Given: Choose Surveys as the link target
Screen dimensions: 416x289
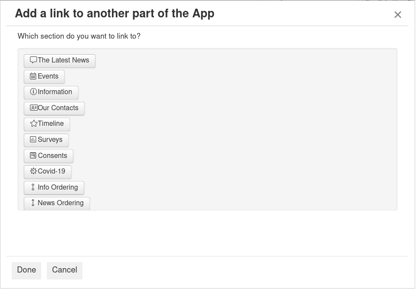Looking at the screenshot, I should point(50,140).
